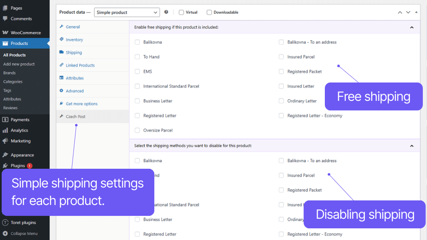Click the Plugins plug icon

[5, 165]
